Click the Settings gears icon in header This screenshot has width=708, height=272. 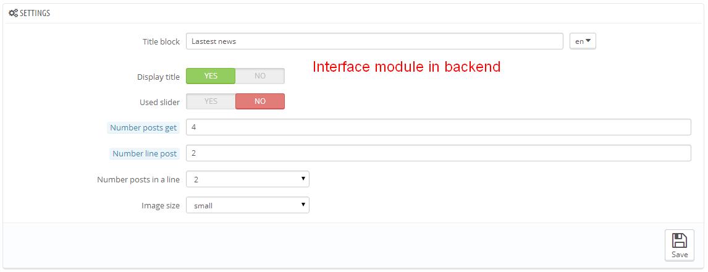point(13,13)
